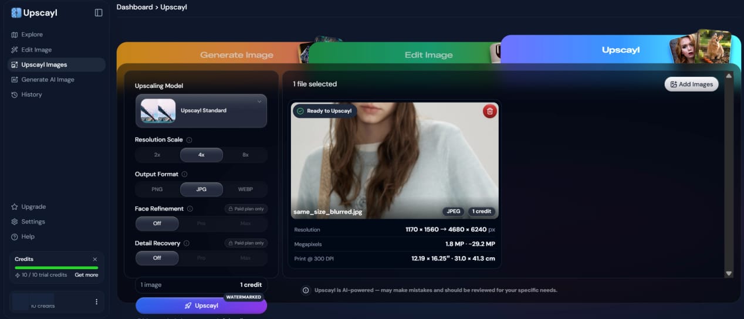
Task: Choose JPG output format
Action: click(201, 189)
